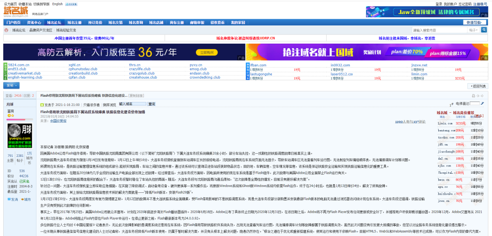Click the elevator floor number input box
Viewport: 492px width, 236px height.
tap(474, 103)
